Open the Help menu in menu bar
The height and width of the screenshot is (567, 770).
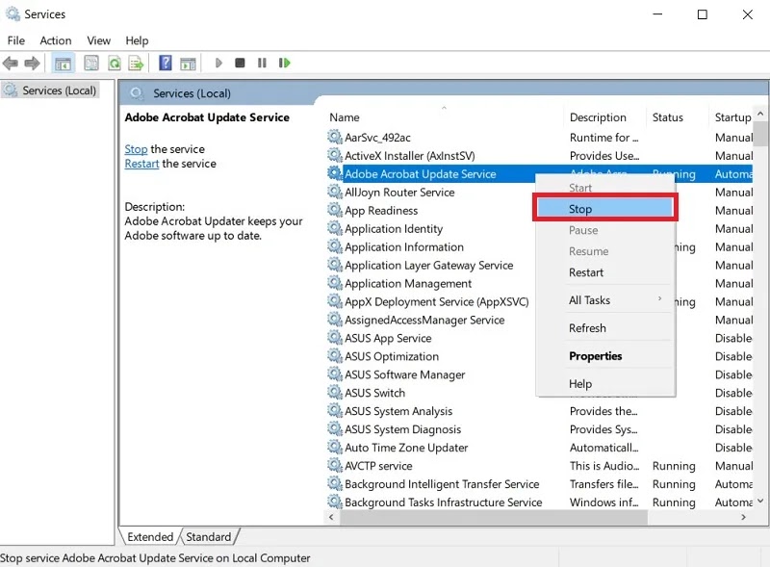[x=137, y=40]
